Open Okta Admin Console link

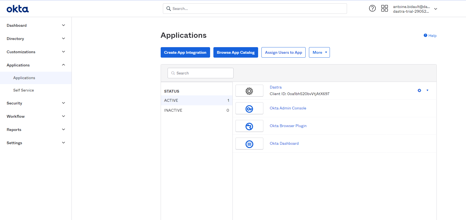point(288,108)
